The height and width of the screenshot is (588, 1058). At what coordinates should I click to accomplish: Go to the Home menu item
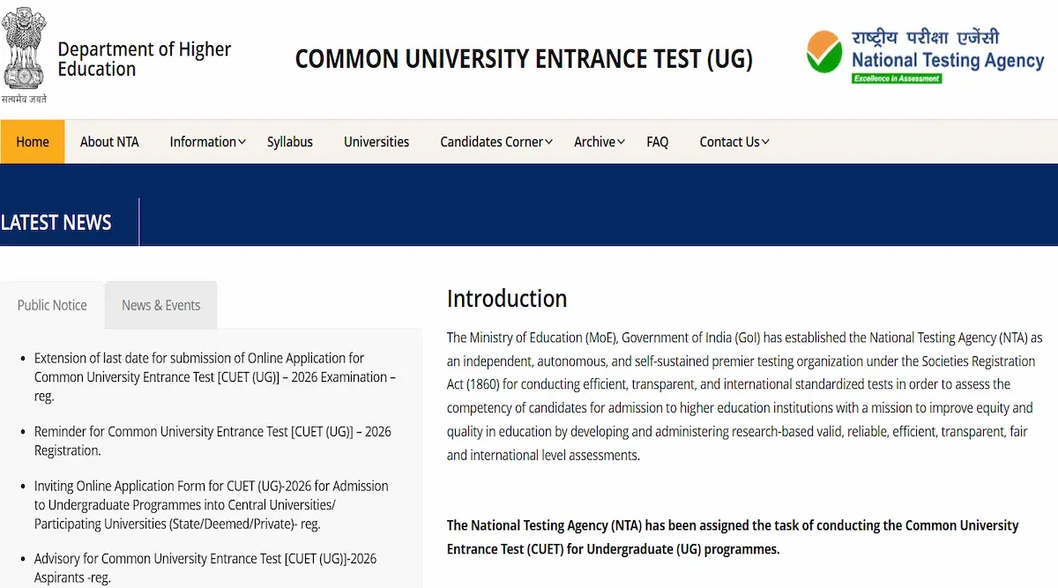coord(32,141)
